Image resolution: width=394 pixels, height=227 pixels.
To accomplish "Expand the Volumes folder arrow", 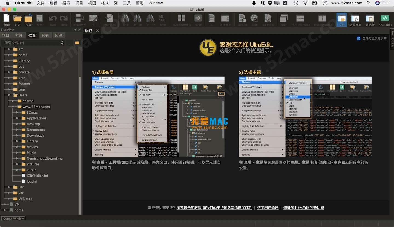I will [x=9, y=199].
